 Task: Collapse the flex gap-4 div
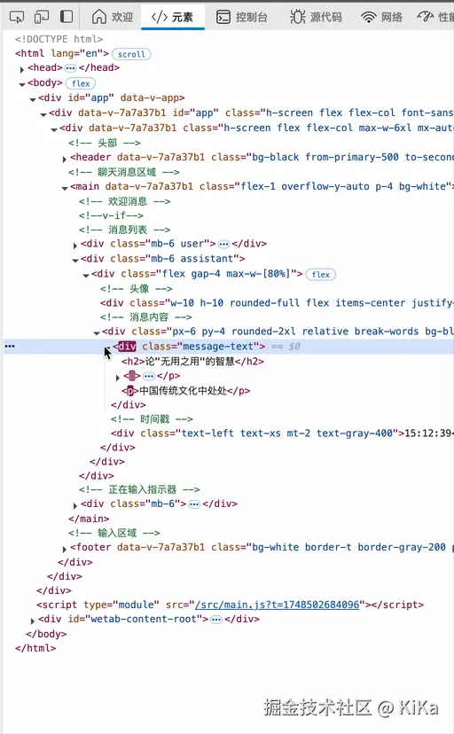point(86,275)
